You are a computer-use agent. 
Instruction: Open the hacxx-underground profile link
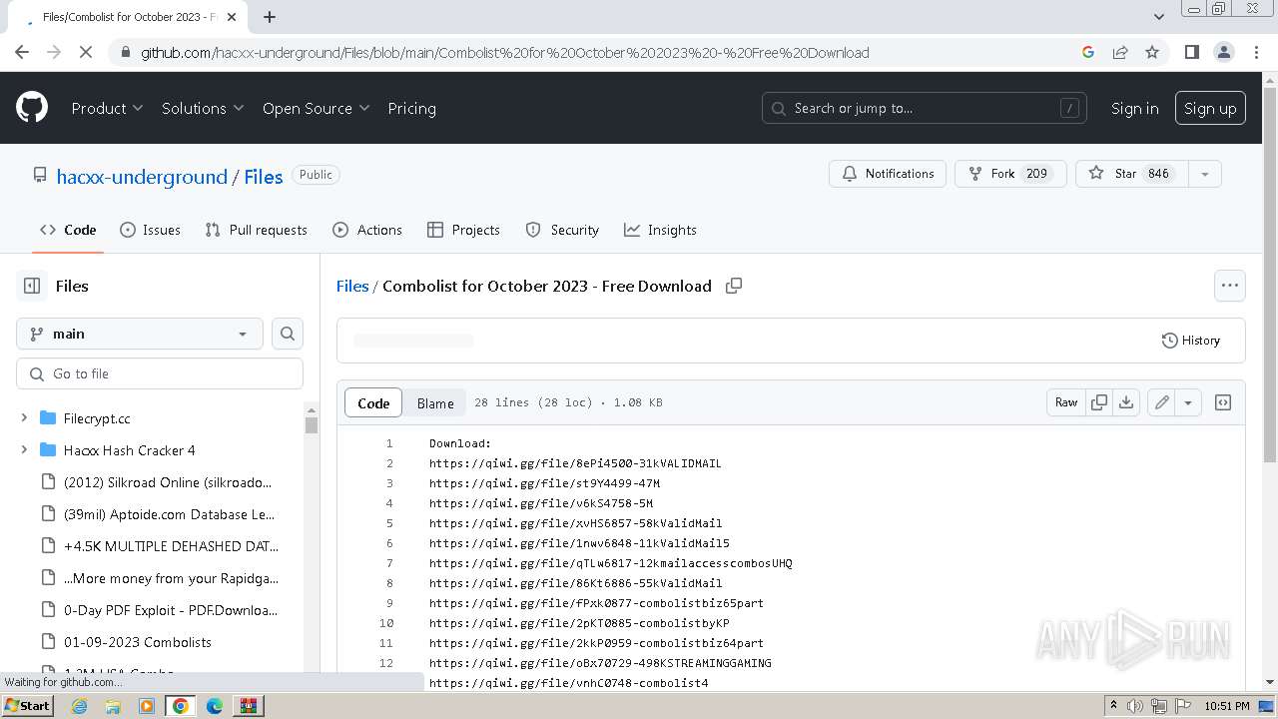[x=142, y=177]
